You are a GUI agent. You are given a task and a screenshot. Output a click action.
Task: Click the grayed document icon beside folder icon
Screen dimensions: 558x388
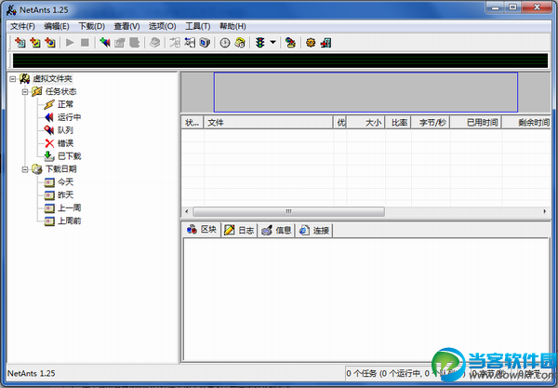click(135, 43)
